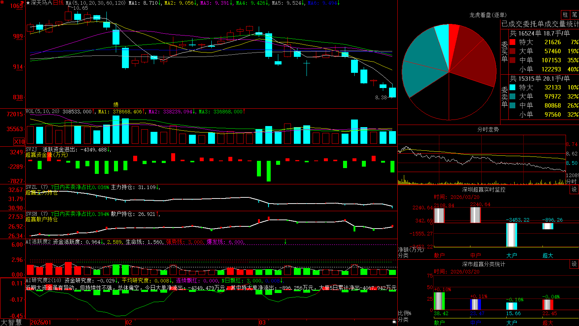Click the VOL(5,10,20) indicator label

pyautogui.click(x=43, y=112)
